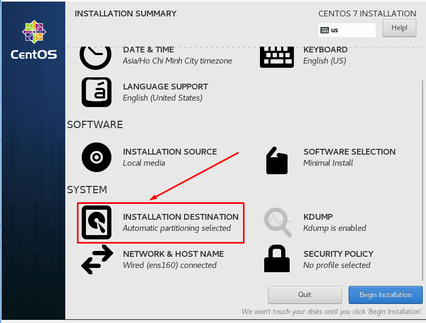426x323 pixels.
Task: Open Security Policy padlock icon
Action: coord(277,258)
